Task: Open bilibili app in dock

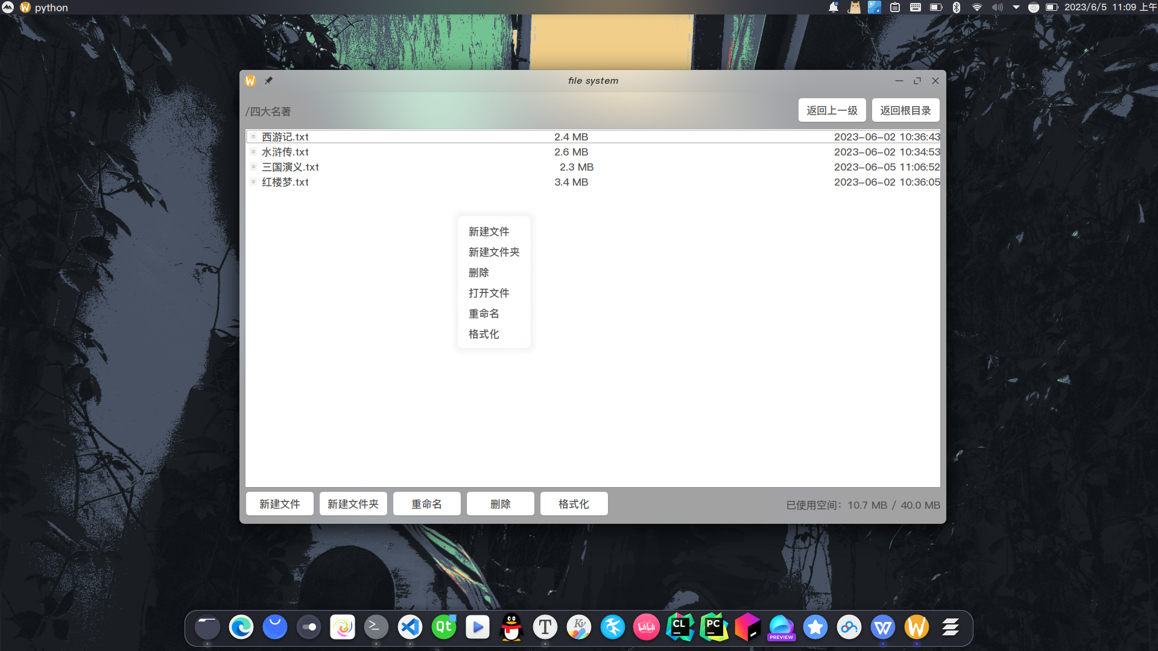Action: point(647,627)
